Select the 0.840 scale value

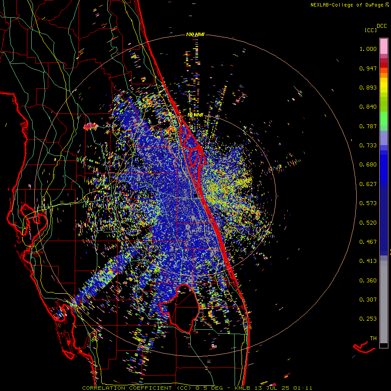point(368,107)
